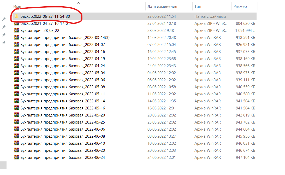
Task: Sort by Дата изменения column header
Action: click(162, 7)
